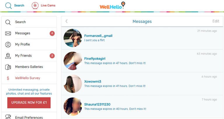Image resolution: width=224 pixels, height=119 pixels.
Task: Click the My Friends person icon
Action: [x=8, y=56]
